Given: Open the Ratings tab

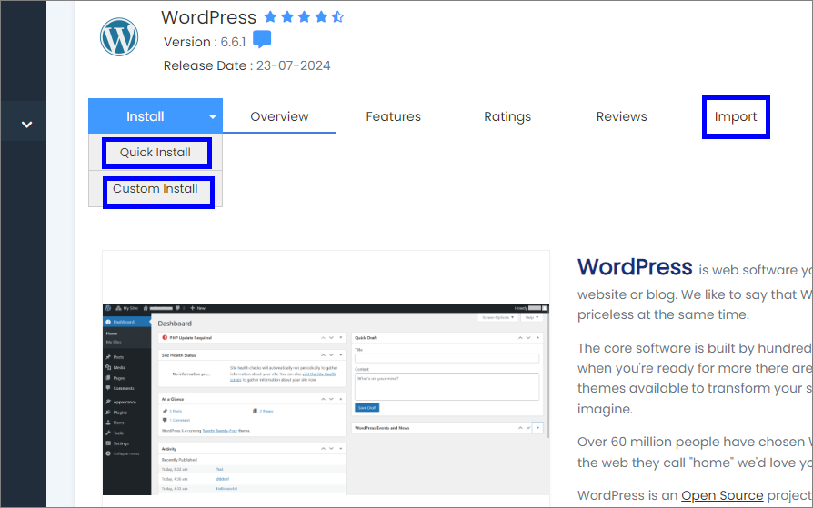Looking at the screenshot, I should coord(507,116).
